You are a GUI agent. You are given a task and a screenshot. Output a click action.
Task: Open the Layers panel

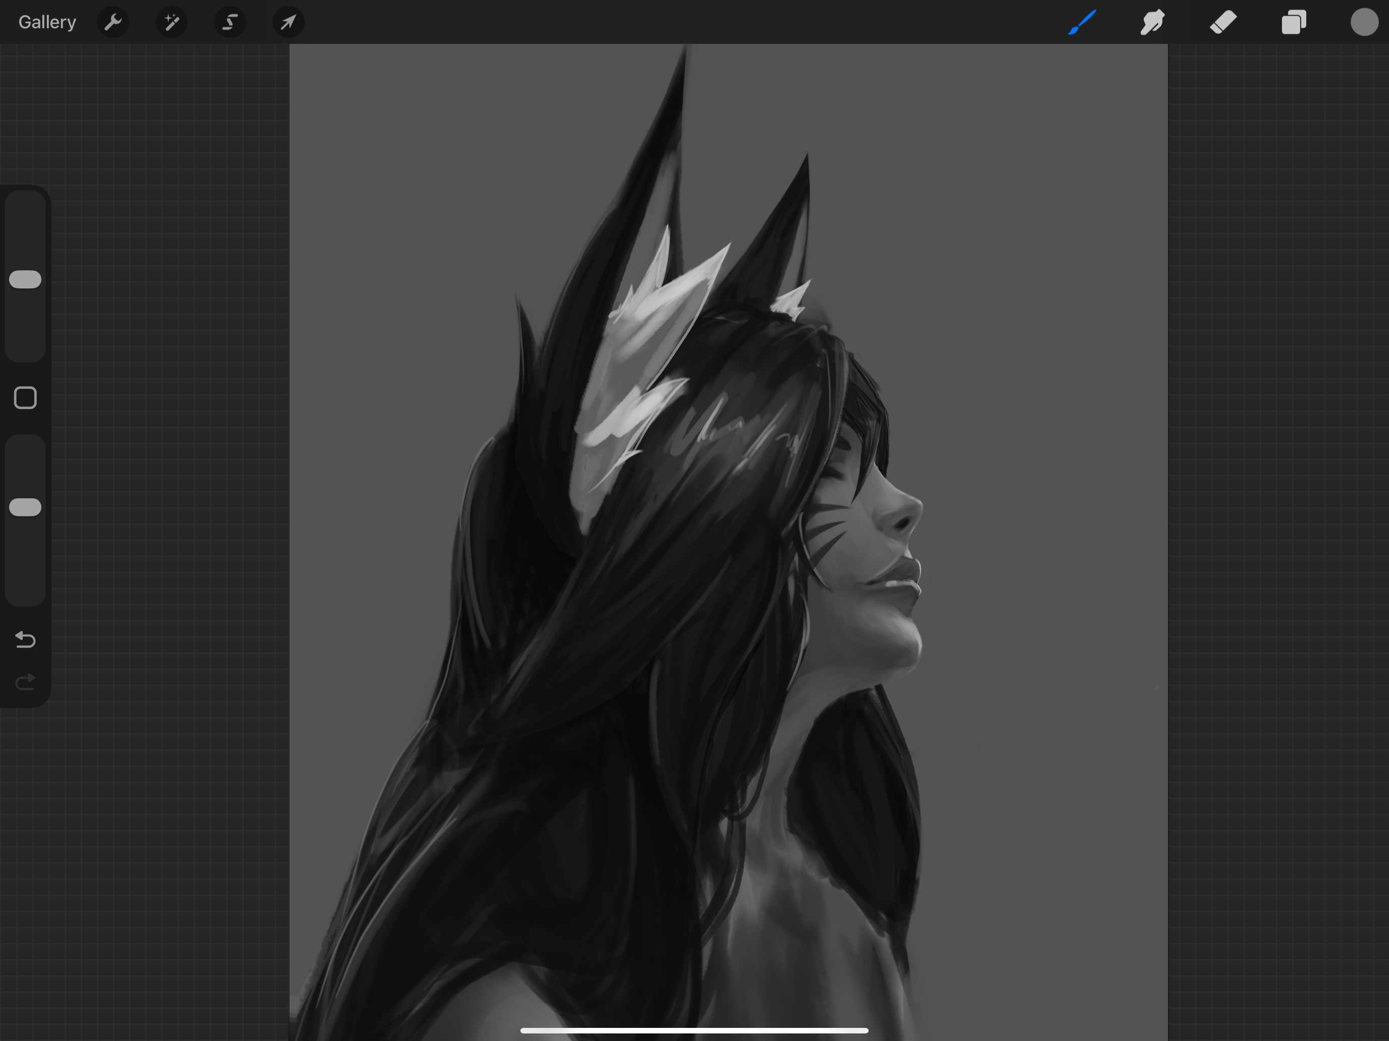click(1294, 23)
